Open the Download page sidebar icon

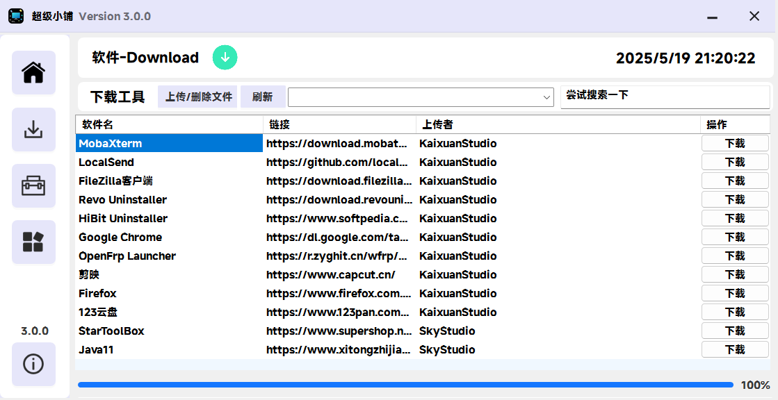(34, 129)
